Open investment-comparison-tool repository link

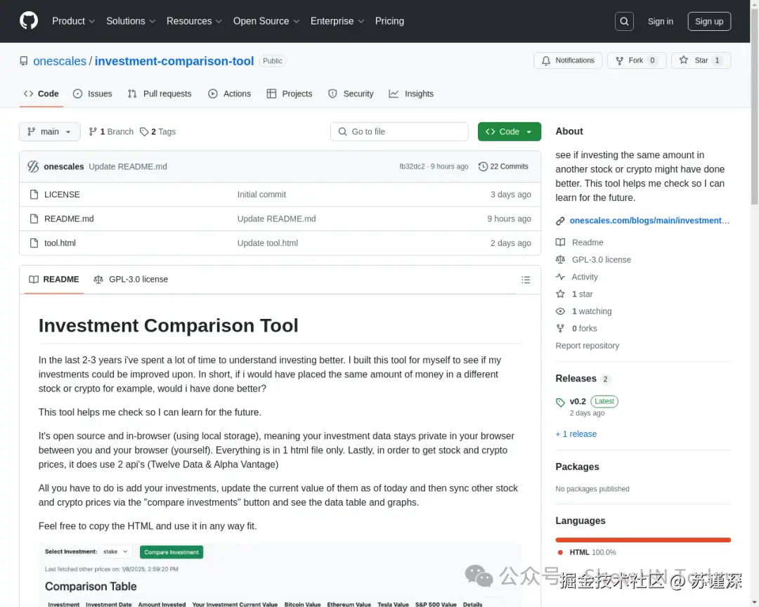174,61
